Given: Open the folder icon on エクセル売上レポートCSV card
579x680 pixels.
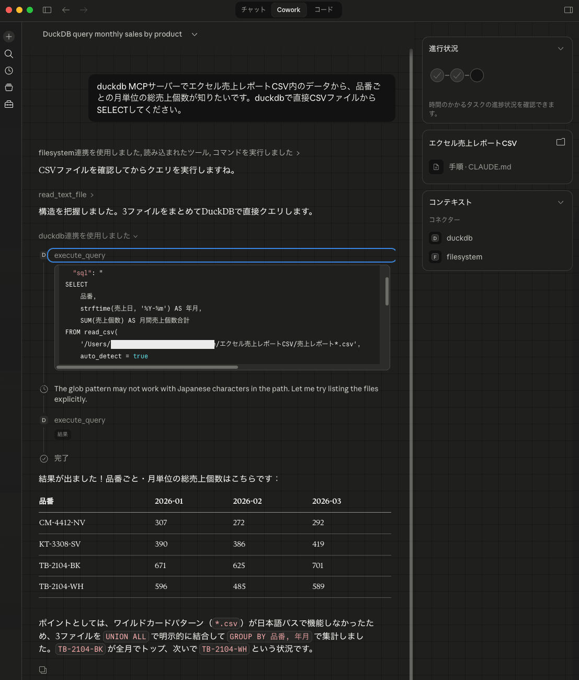Looking at the screenshot, I should tap(560, 142).
